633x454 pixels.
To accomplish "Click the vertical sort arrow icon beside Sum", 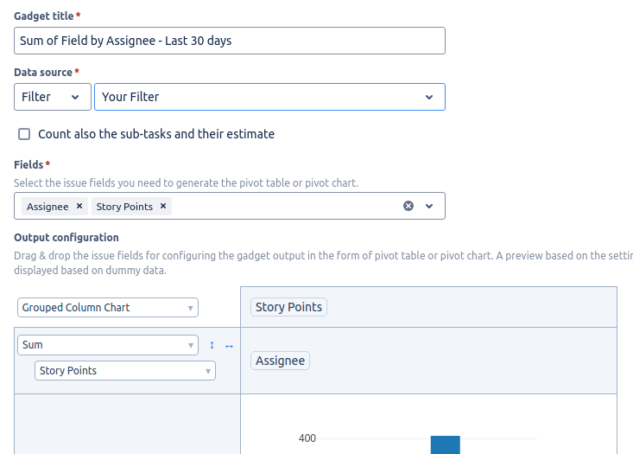I will click(212, 345).
